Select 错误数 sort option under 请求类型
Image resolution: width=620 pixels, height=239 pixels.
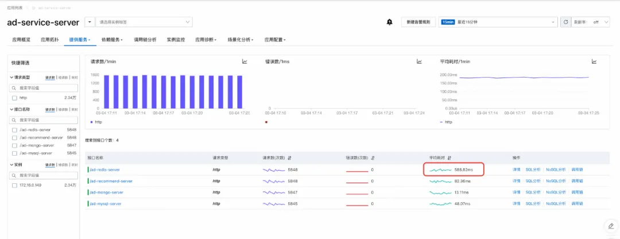pyautogui.click(x=63, y=77)
